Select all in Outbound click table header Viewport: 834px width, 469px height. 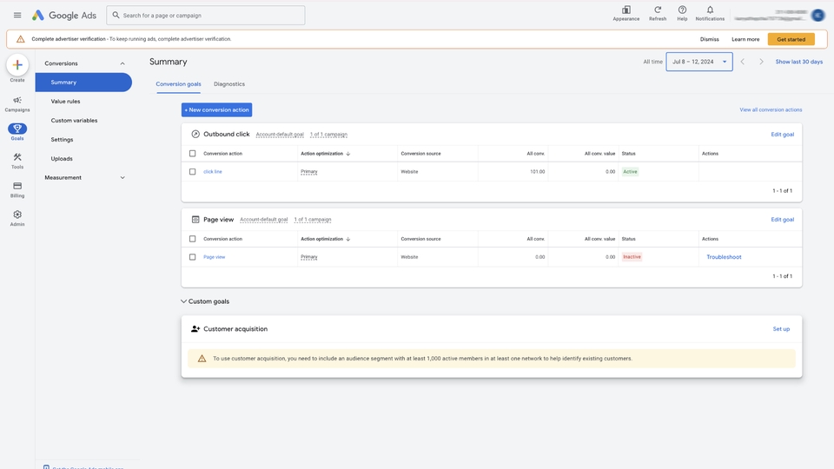pos(193,154)
